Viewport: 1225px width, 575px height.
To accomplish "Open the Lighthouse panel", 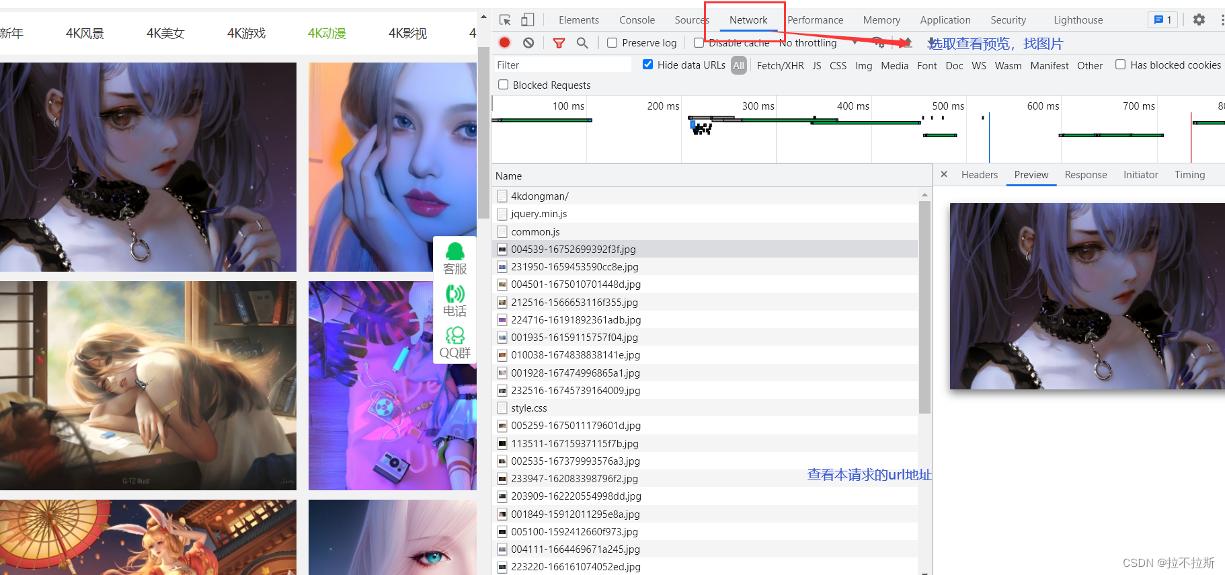I will 1078,20.
